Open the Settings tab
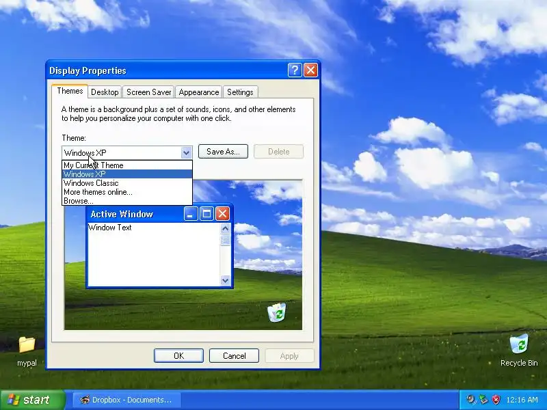Image resolution: width=547 pixels, height=410 pixels. point(240,92)
